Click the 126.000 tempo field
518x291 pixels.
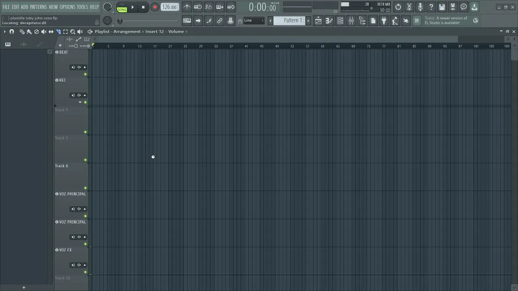[169, 7]
